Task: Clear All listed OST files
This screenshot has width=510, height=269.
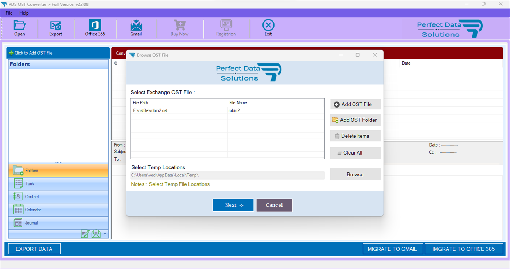Action: click(355, 153)
